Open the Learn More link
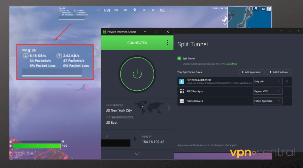Screen dimensions: 303x168 coord(232,64)
